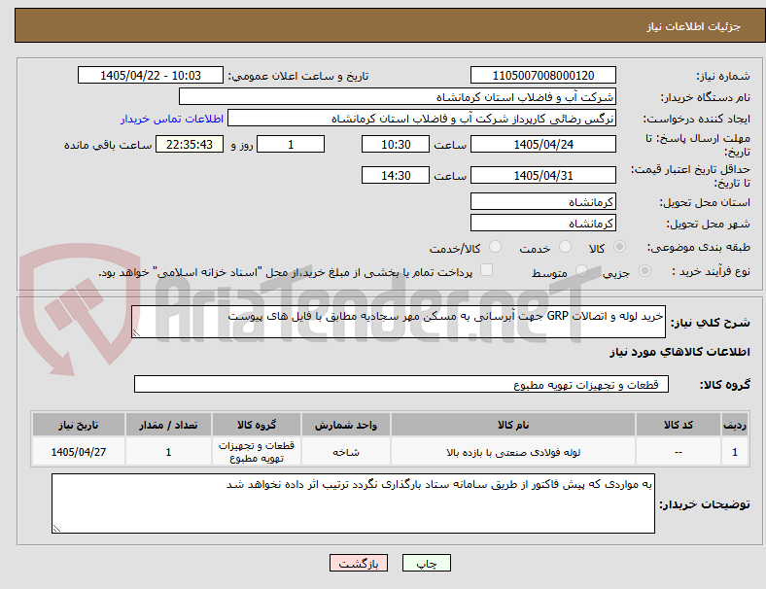Click the چاپ print button
Image resolution: width=766 pixels, height=589 pixels.
(x=427, y=563)
